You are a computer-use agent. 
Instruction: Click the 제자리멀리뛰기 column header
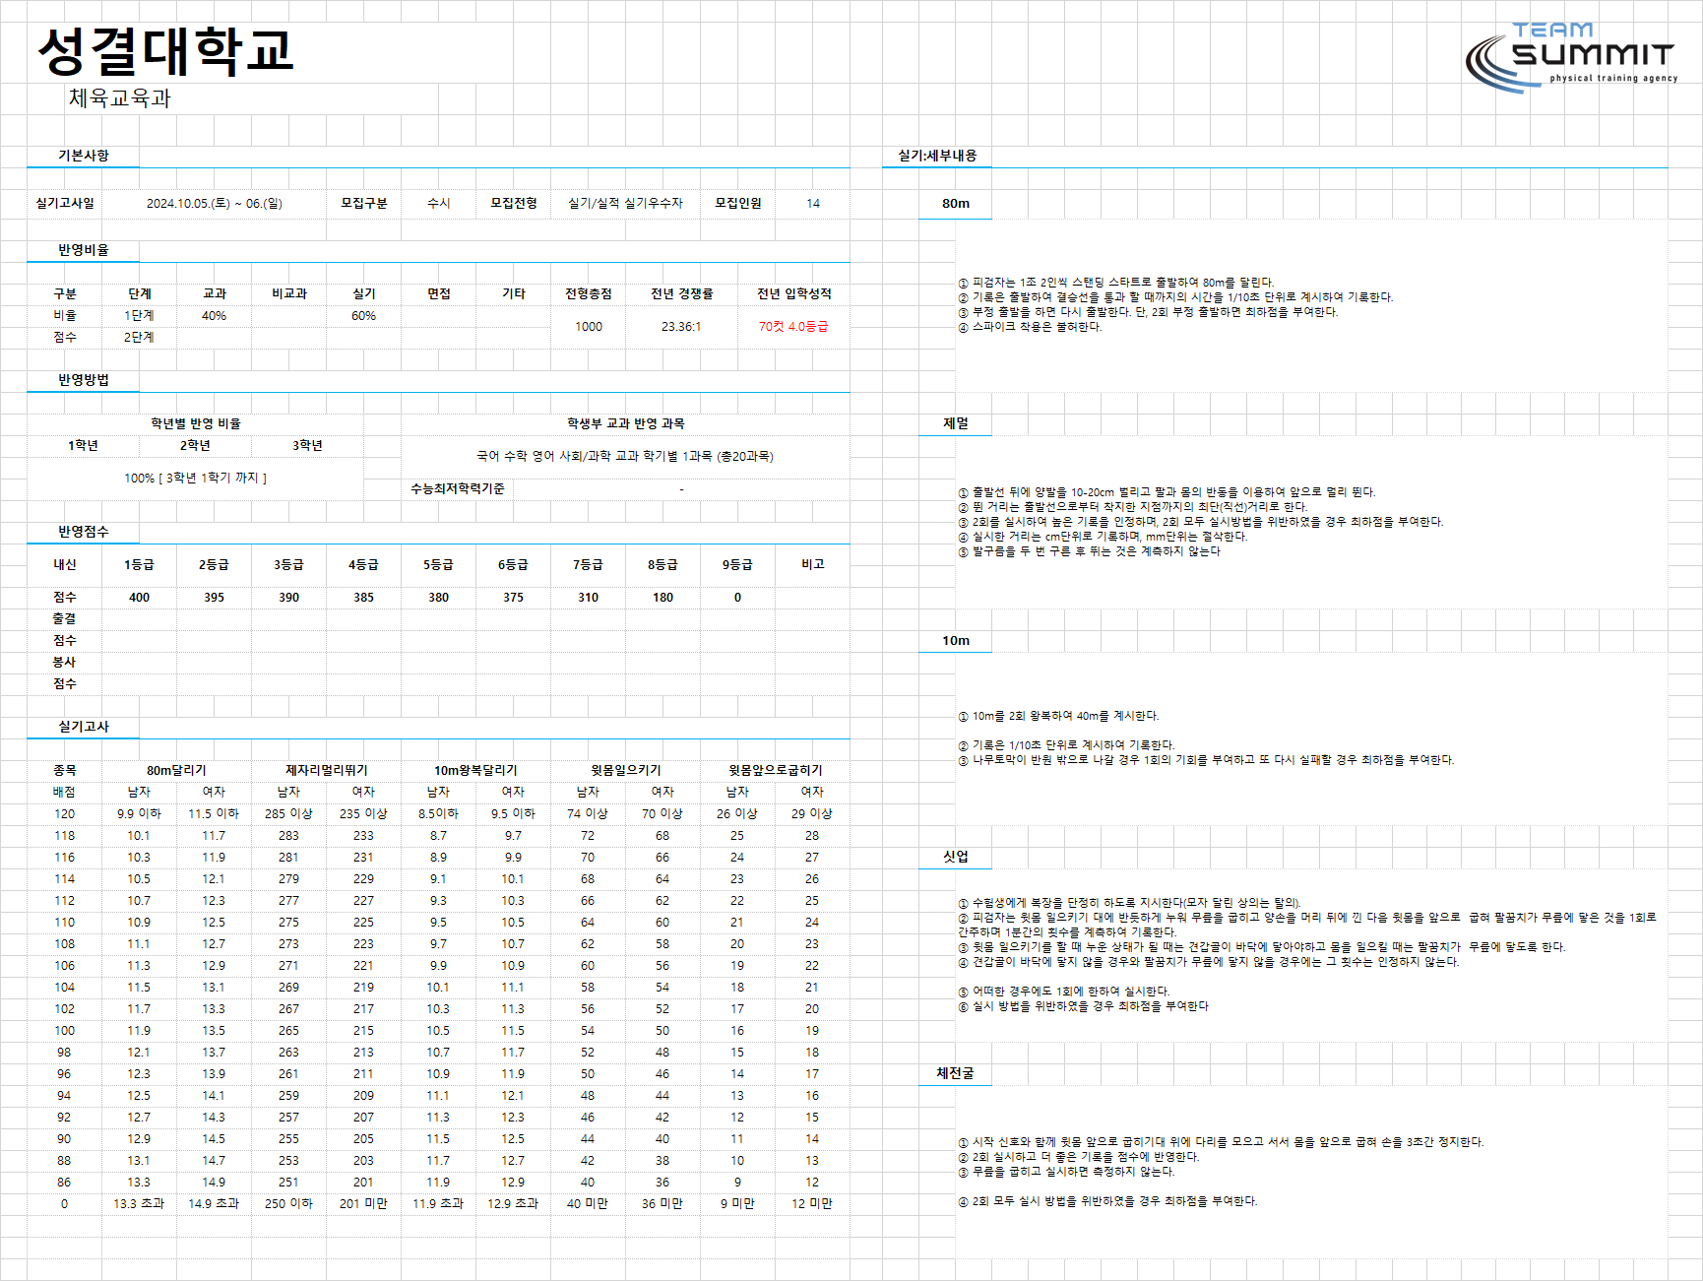(326, 770)
